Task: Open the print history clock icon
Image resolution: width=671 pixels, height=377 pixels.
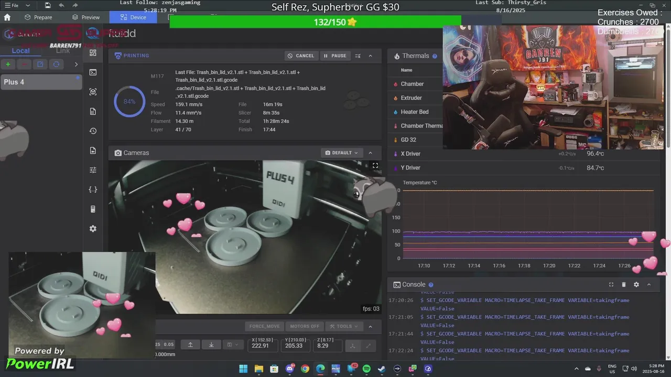Action: [x=93, y=131]
